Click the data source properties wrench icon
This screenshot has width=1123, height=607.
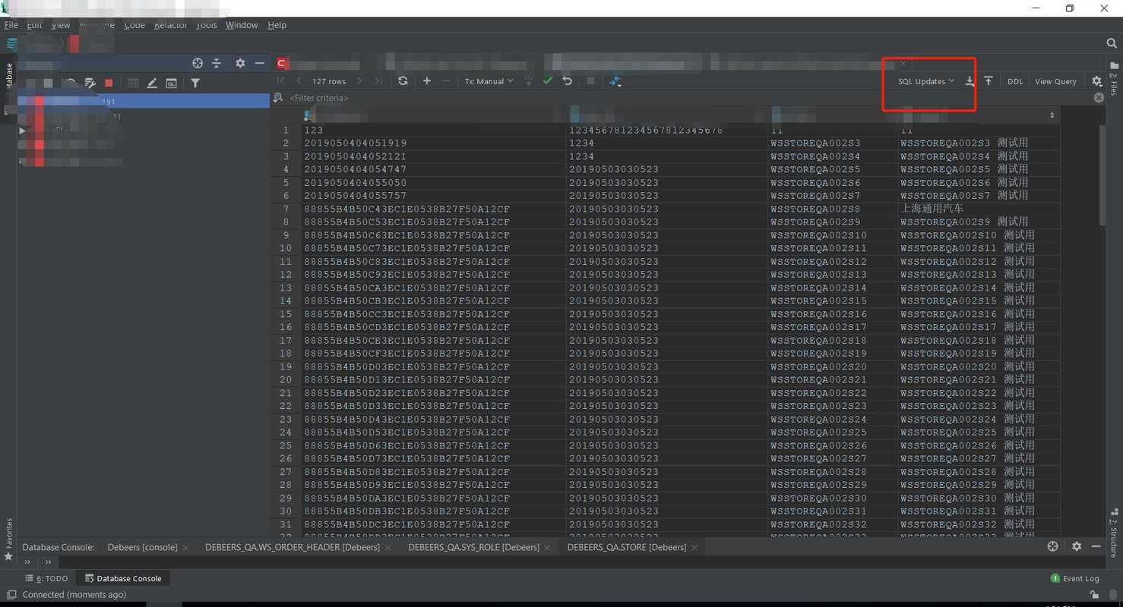(x=90, y=83)
